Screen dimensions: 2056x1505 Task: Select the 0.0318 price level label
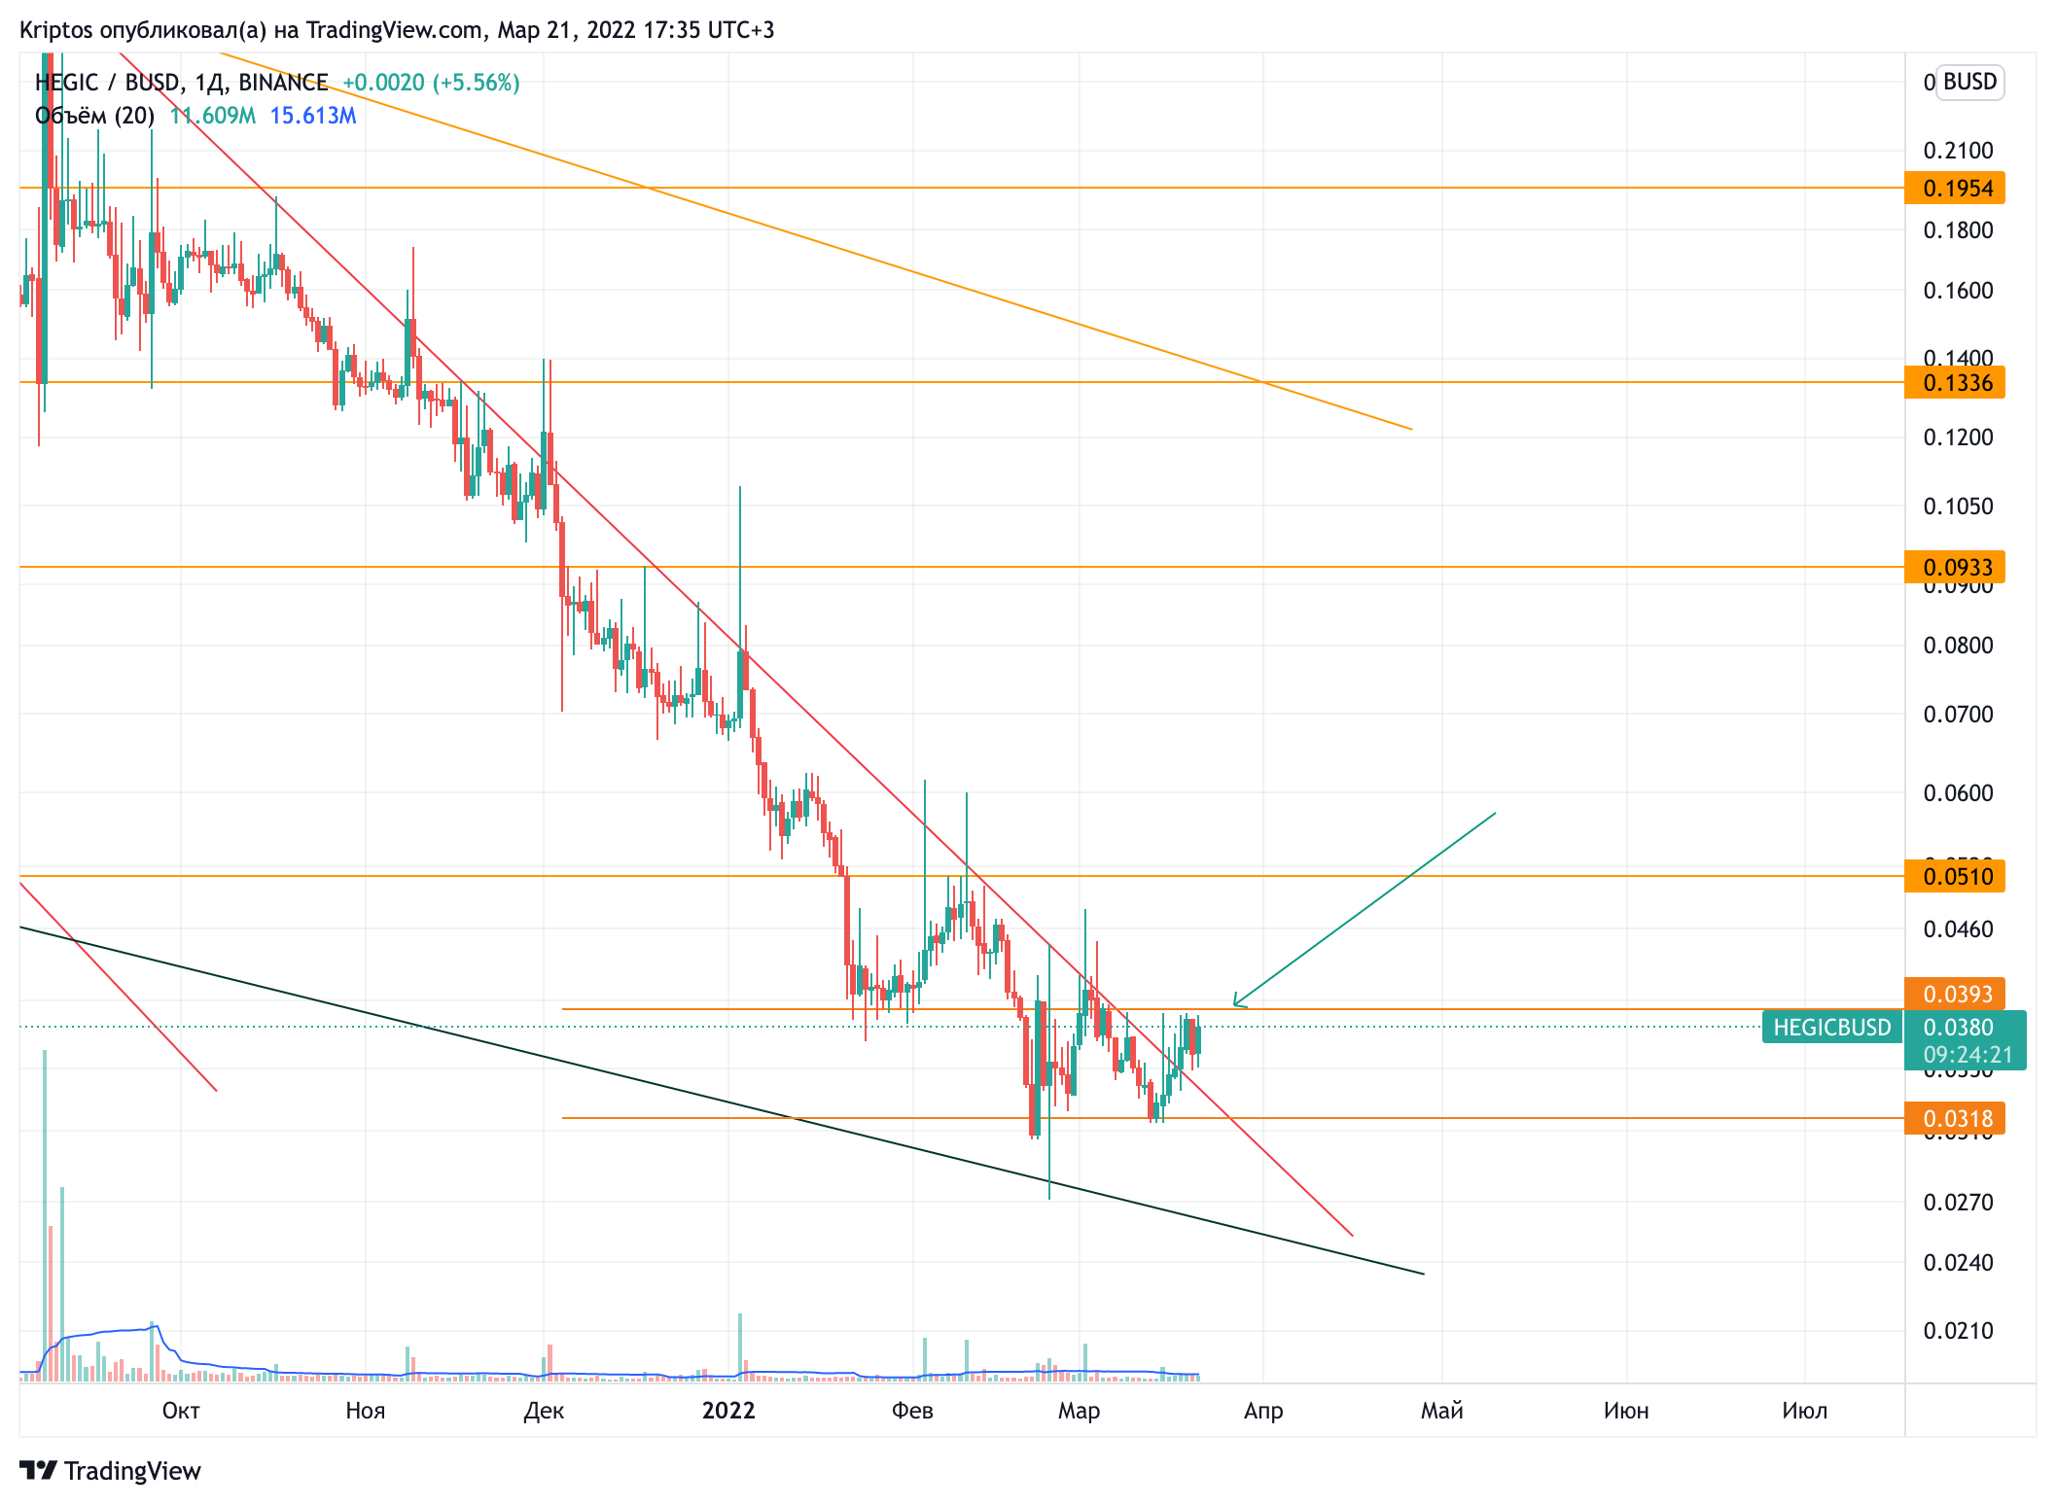coord(1955,1118)
